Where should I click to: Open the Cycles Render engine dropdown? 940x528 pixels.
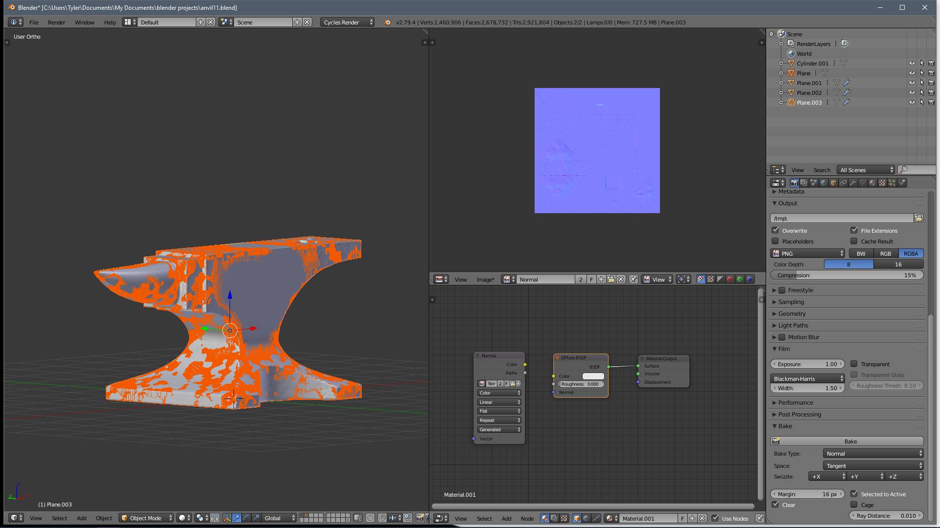pyautogui.click(x=348, y=22)
